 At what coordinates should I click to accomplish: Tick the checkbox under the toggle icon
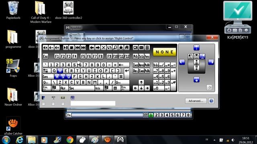(x=43, y=104)
